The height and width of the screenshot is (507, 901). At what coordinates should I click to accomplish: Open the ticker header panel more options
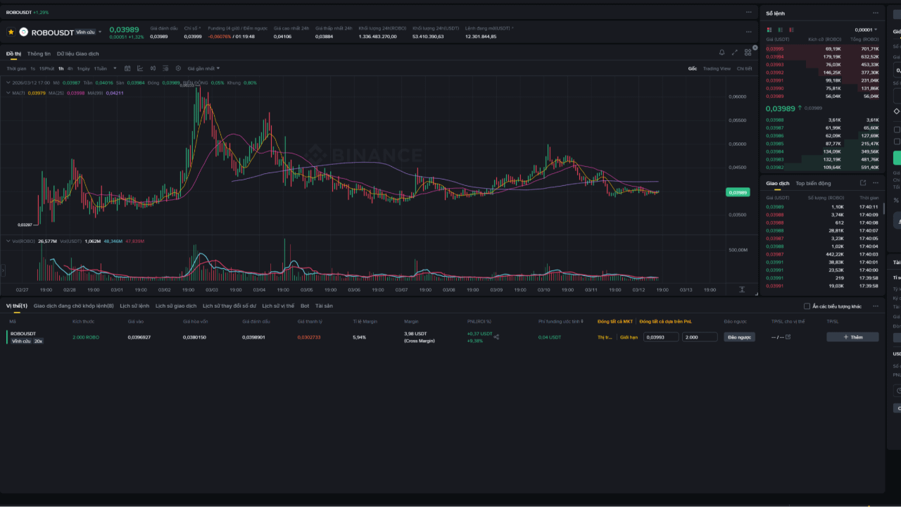[748, 32]
